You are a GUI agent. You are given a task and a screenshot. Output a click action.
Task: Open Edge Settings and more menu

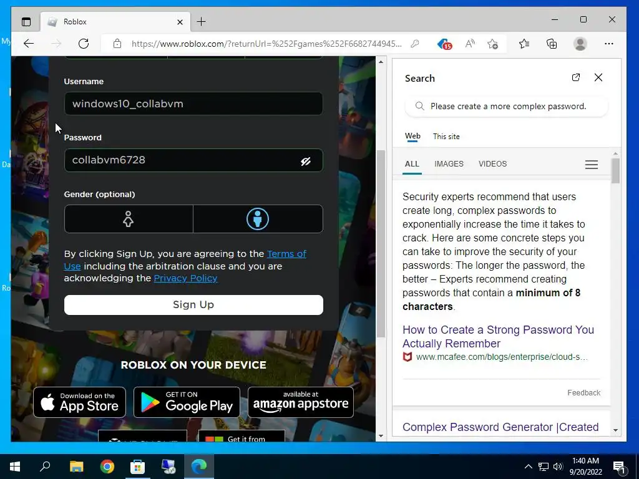click(x=609, y=44)
